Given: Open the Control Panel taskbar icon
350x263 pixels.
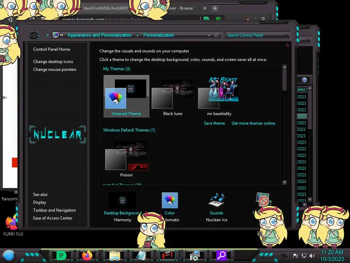Looking at the screenshot, I should coord(194,255).
